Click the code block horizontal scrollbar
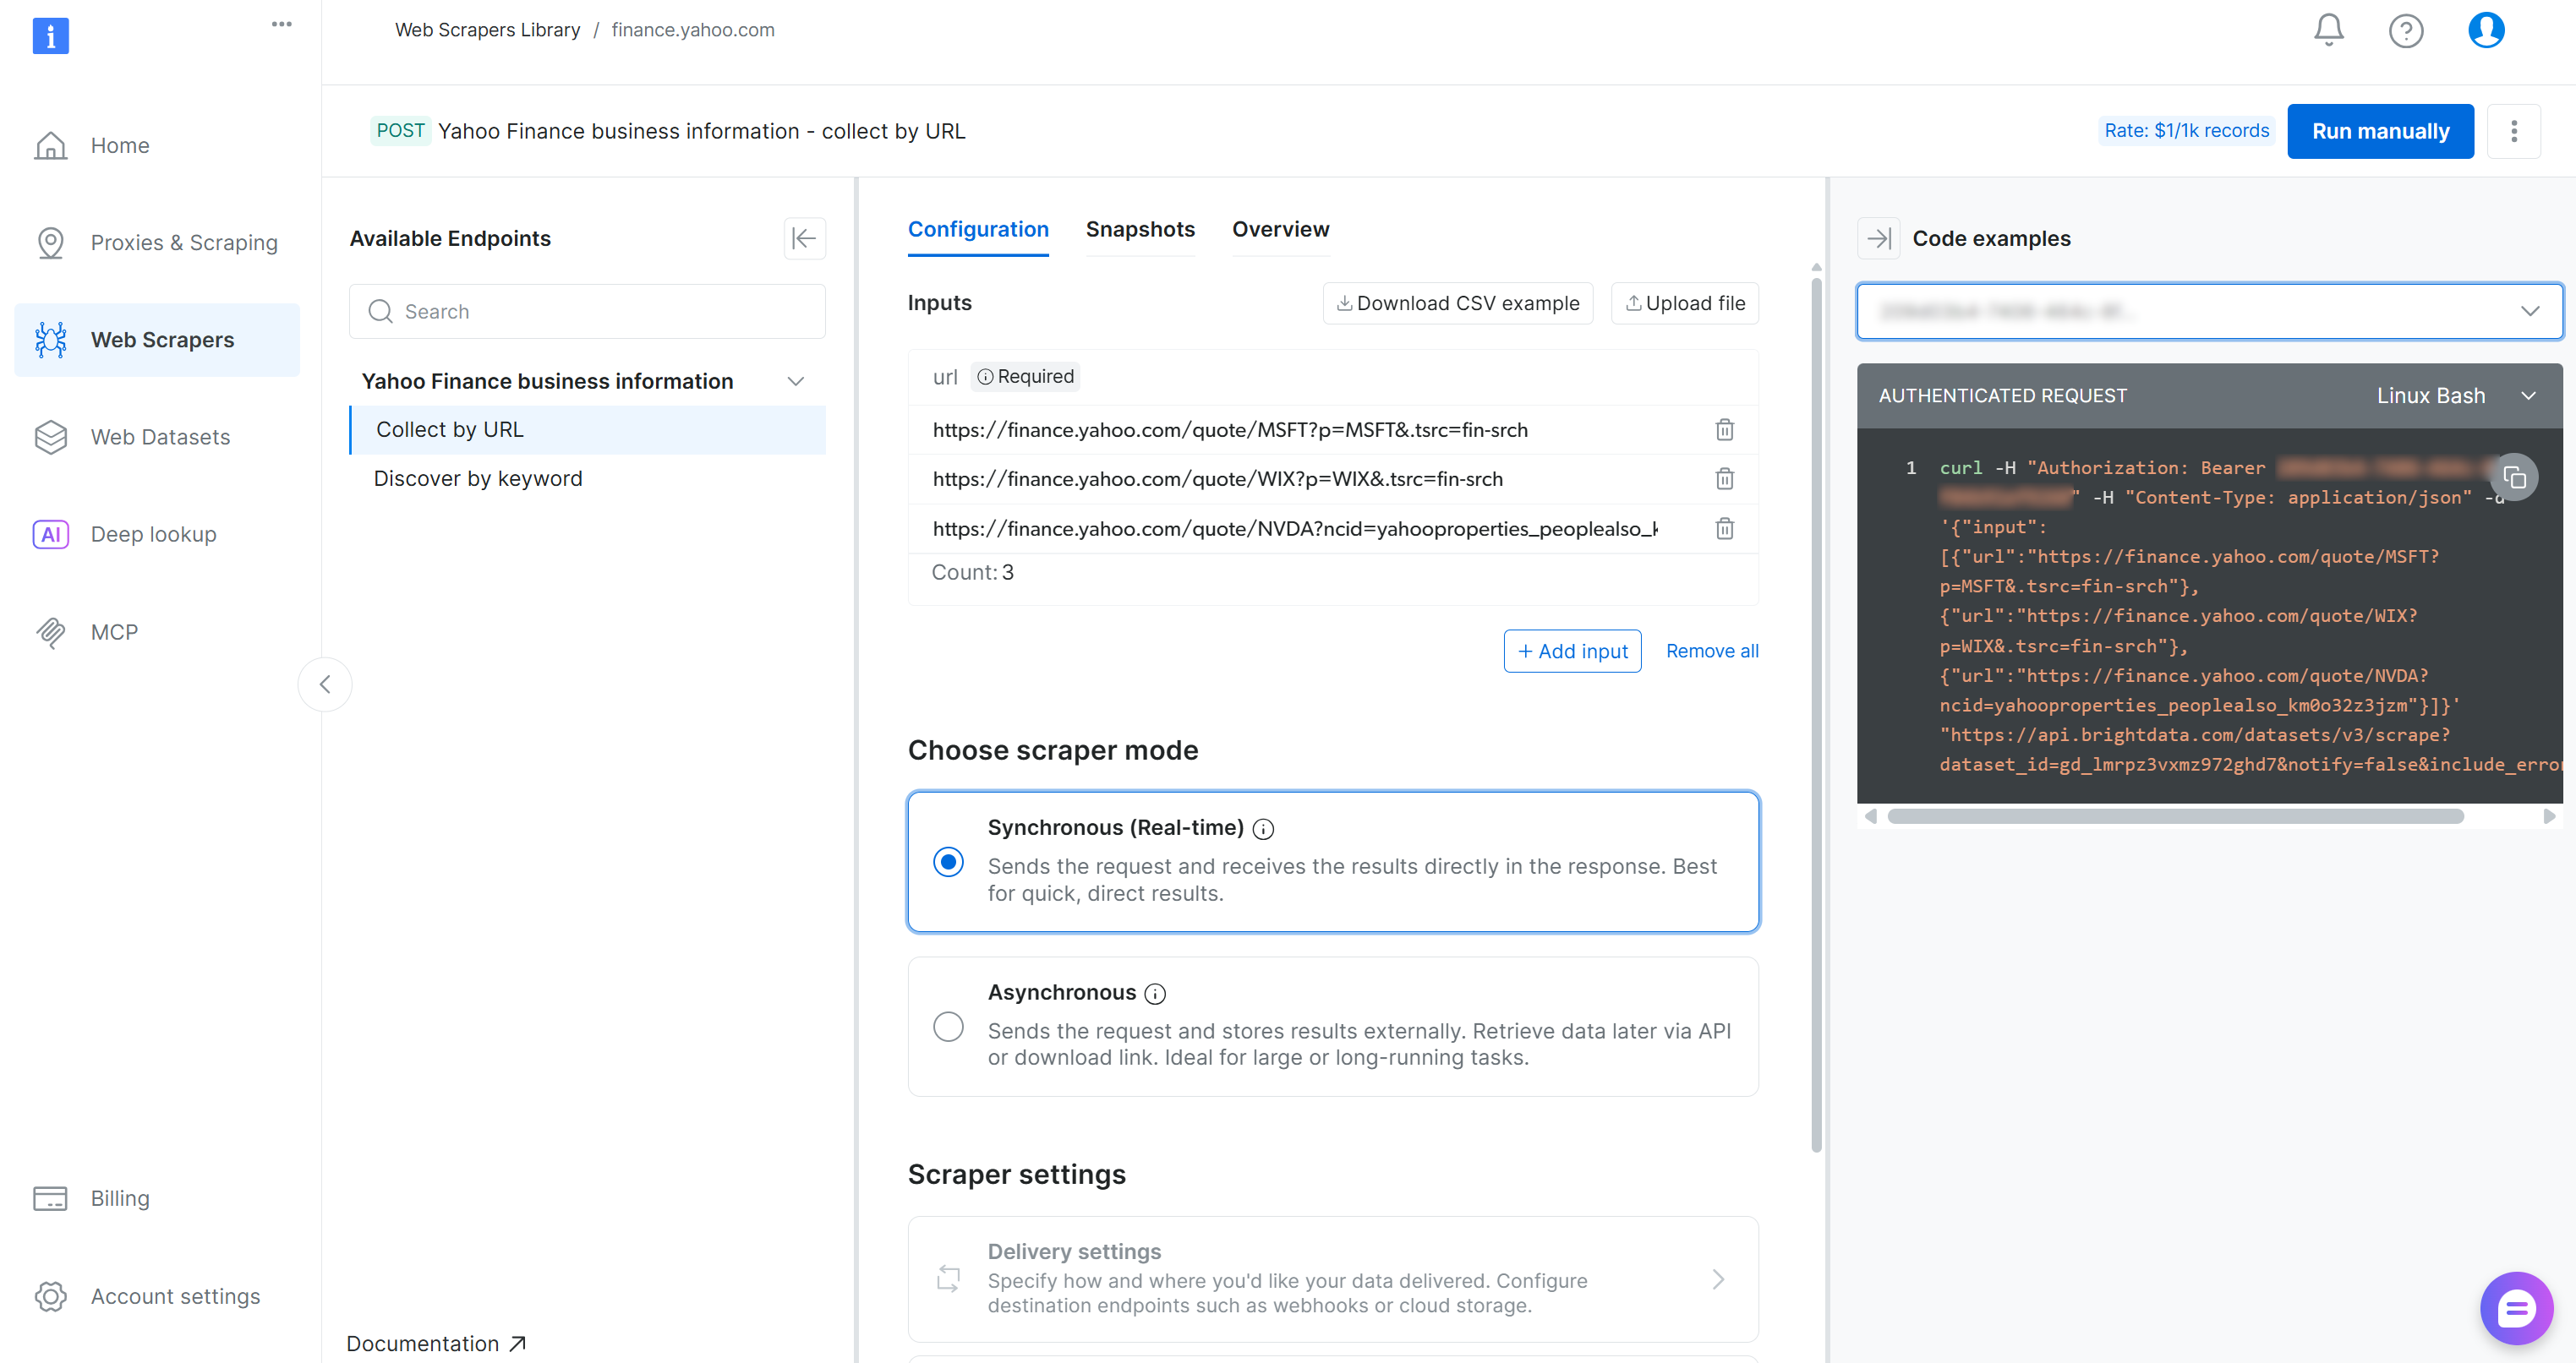 click(x=2175, y=816)
